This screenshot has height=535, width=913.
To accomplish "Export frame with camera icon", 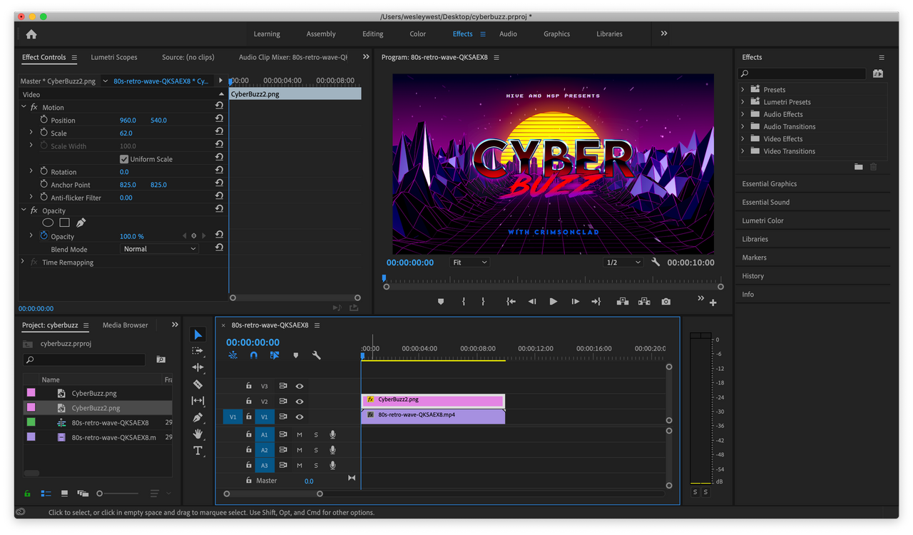I will pos(665,302).
